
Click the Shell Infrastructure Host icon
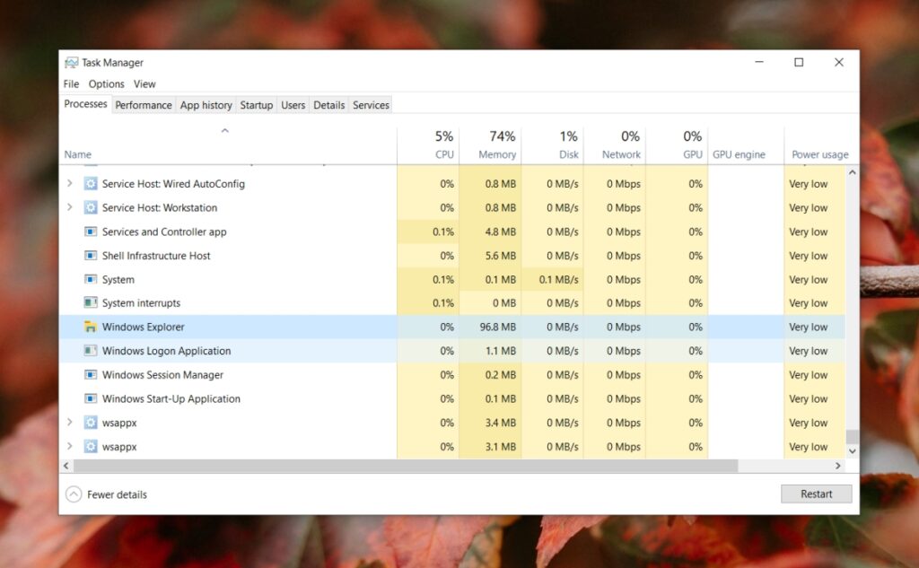point(91,255)
